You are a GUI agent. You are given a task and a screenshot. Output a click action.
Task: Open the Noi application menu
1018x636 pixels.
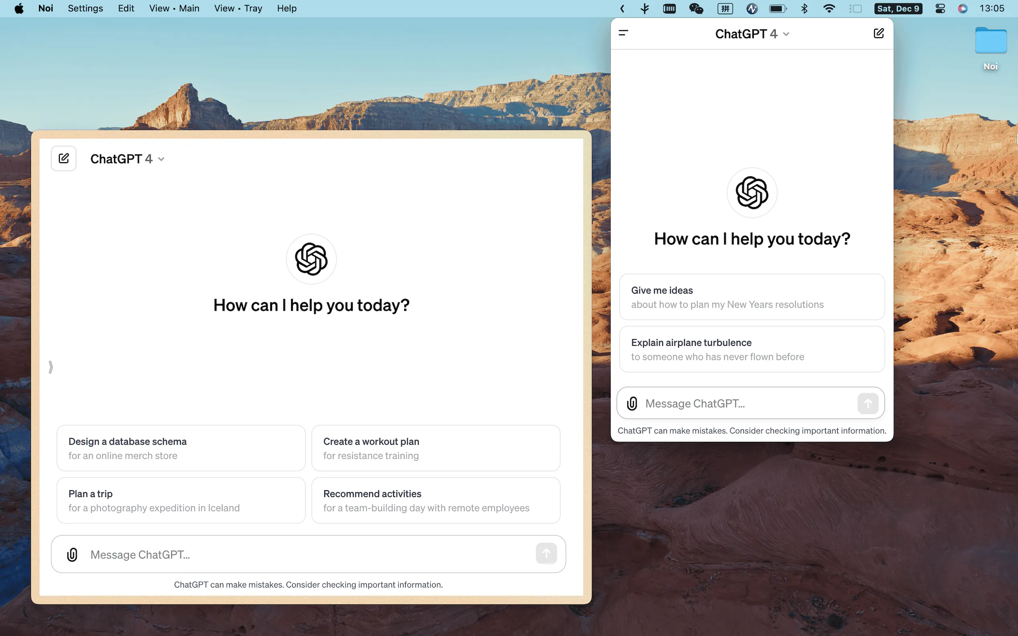46,8
